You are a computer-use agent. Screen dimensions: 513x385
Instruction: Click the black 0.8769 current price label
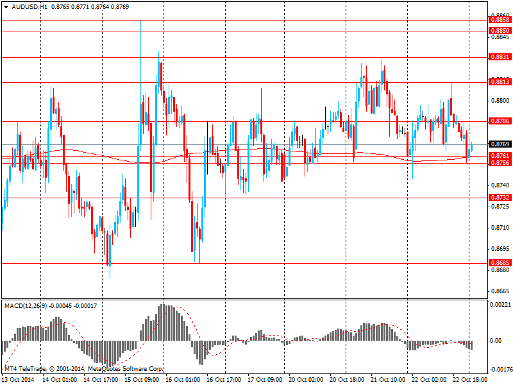[500, 144]
